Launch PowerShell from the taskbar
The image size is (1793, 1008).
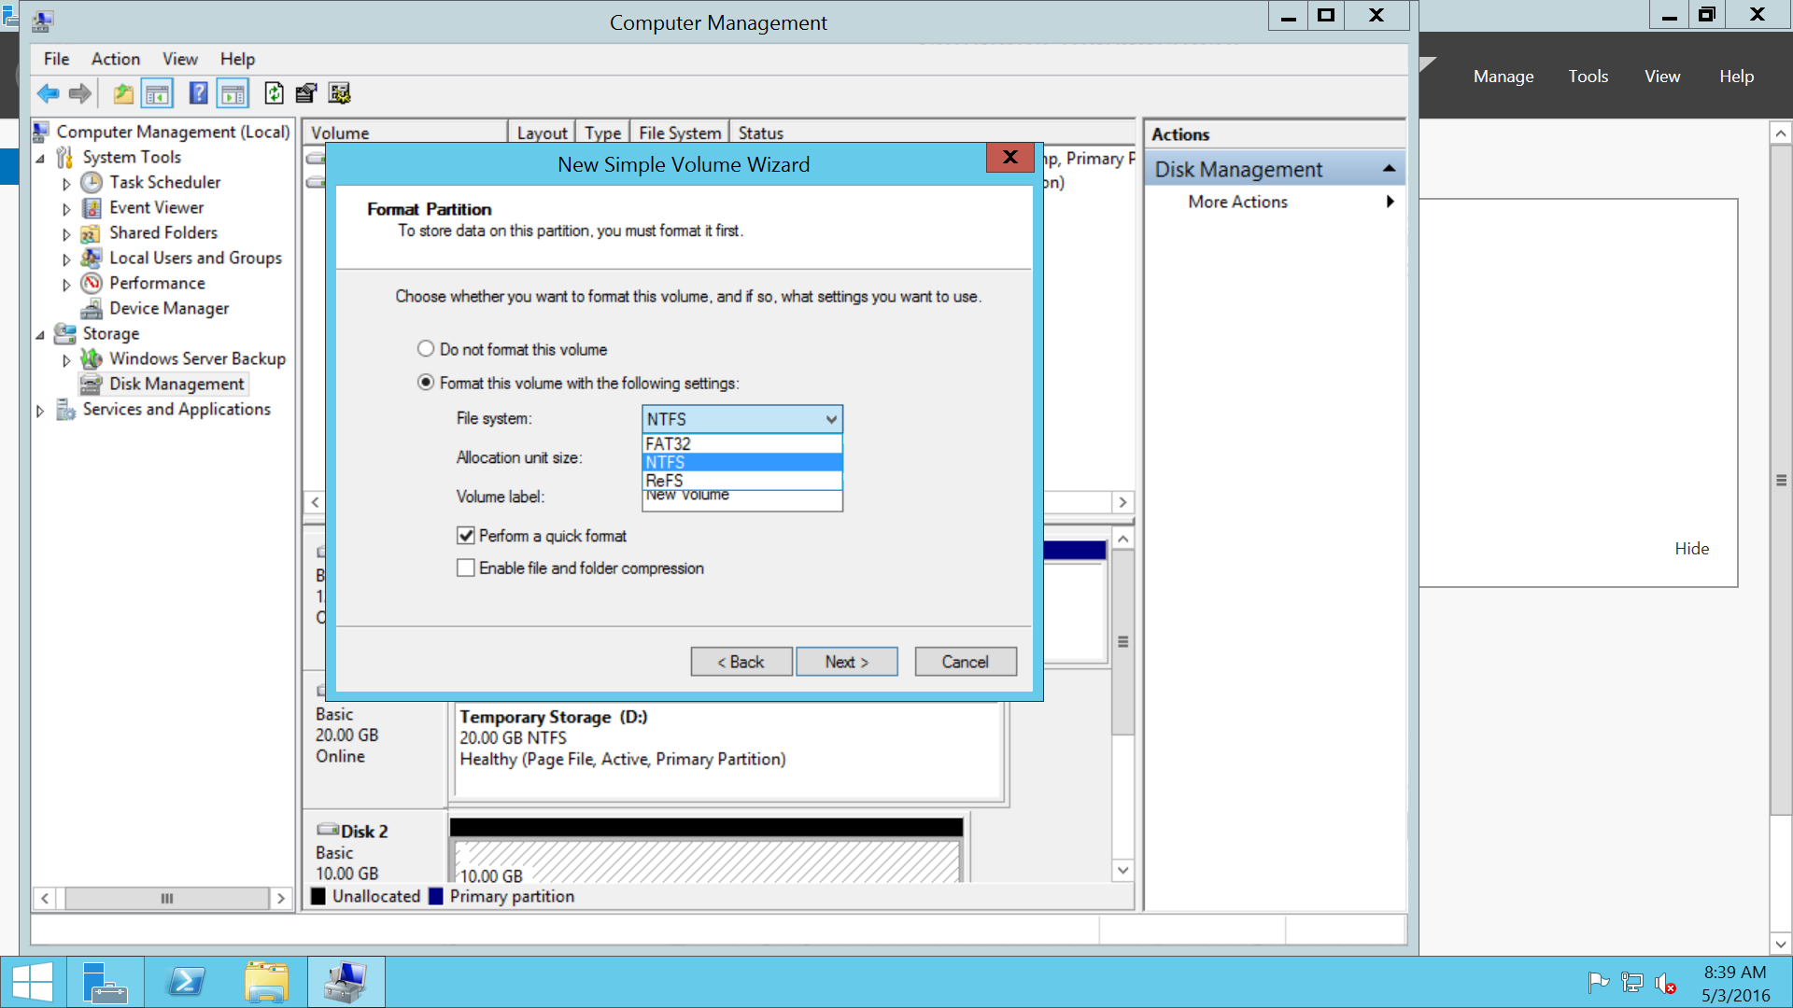click(185, 983)
